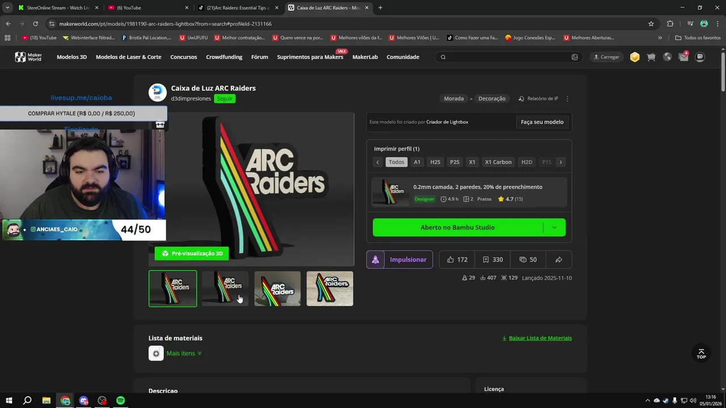Select the Todos printer filter
Image resolution: width=726 pixels, height=408 pixels.
(x=396, y=162)
